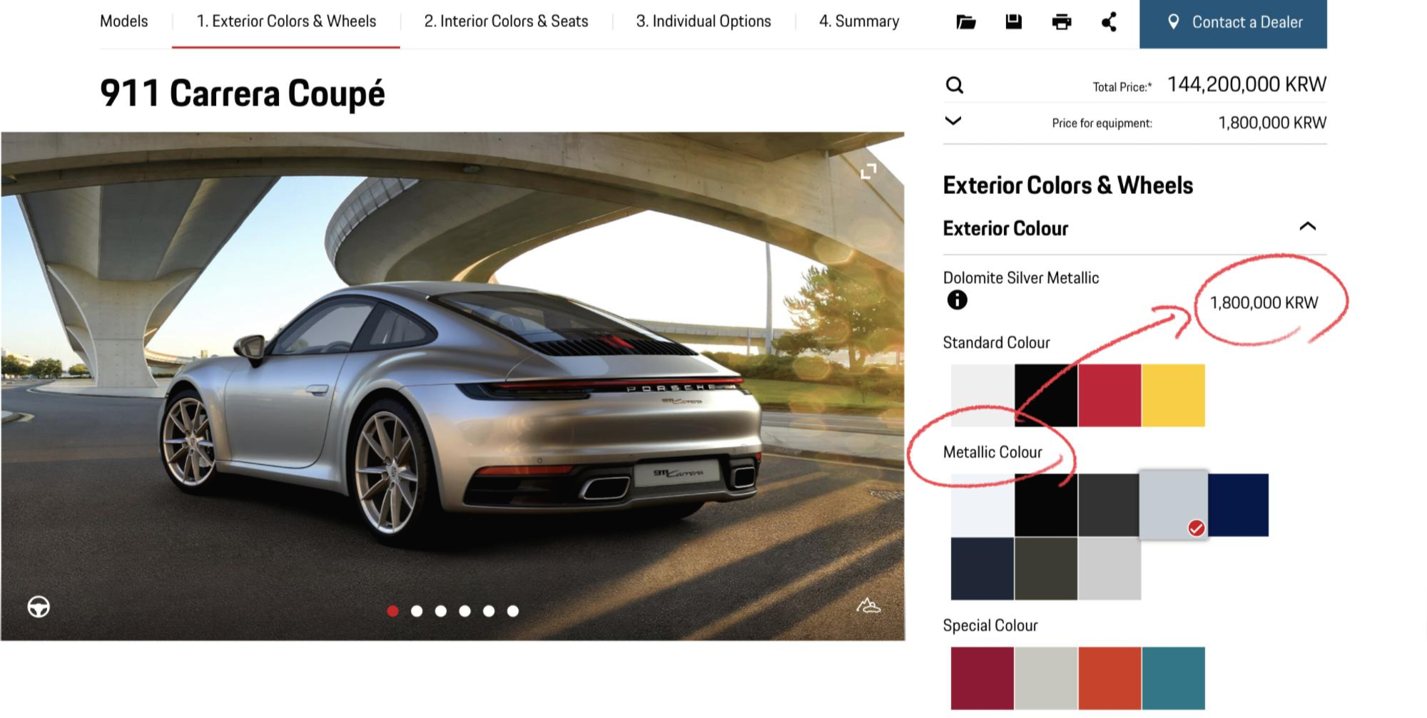Switch to interior steering wheel view
This screenshot has height=718, width=1427.
39,607
